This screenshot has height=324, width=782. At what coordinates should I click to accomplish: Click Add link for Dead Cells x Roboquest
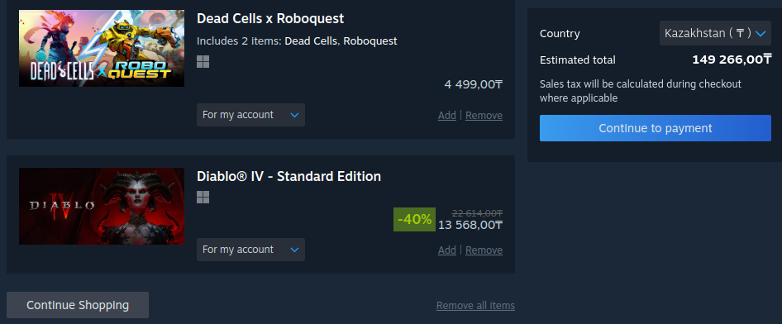pyautogui.click(x=447, y=116)
